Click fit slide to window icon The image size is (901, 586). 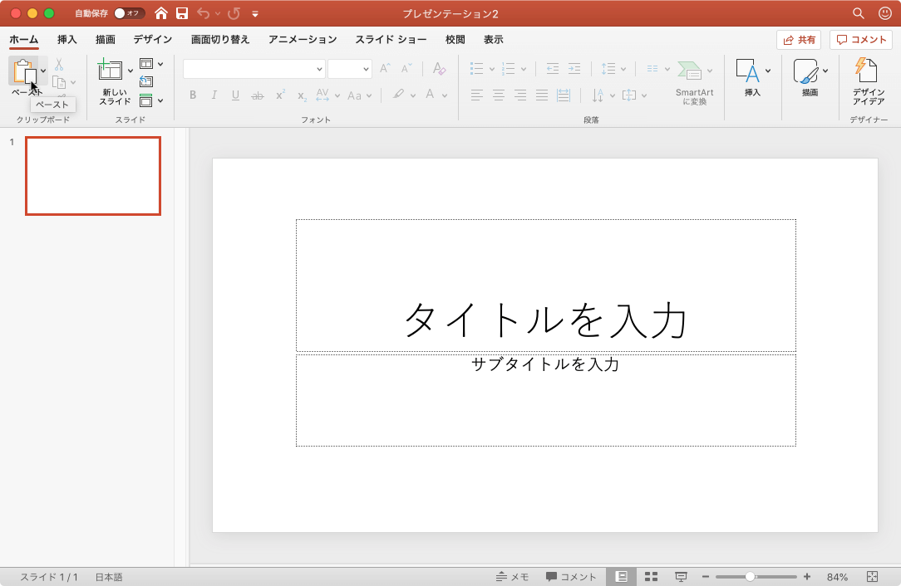tap(872, 577)
